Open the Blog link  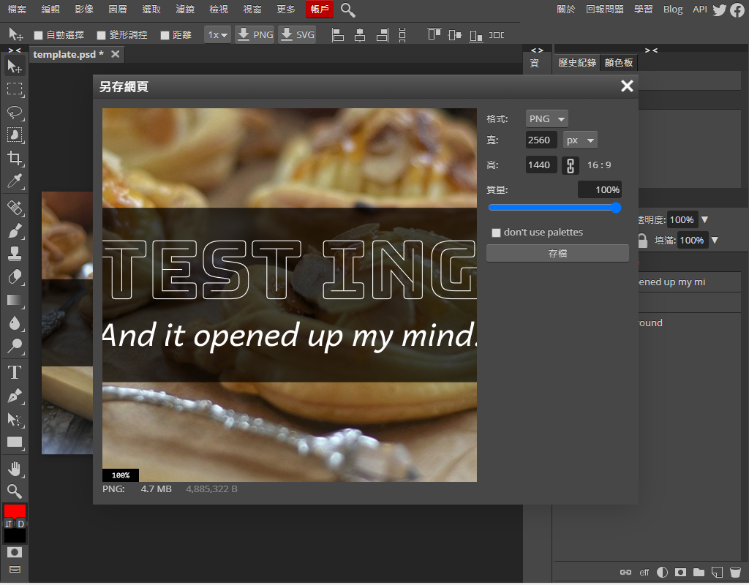tap(673, 10)
